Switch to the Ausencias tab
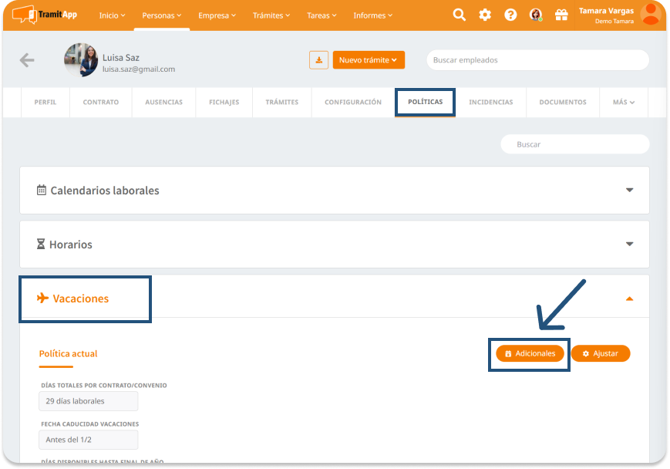The height and width of the screenshot is (469, 670). (163, 102)
